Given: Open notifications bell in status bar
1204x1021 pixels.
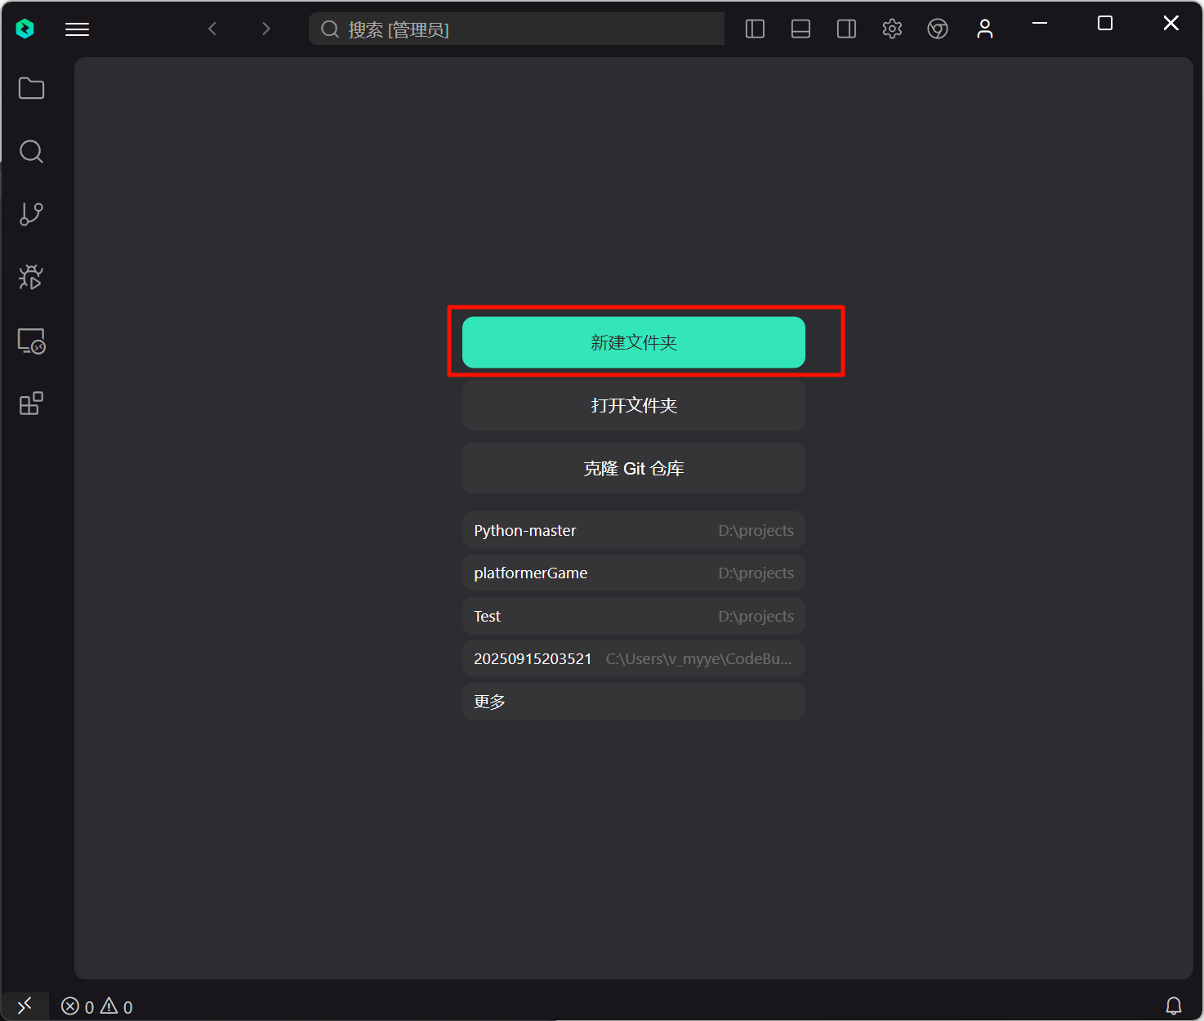Looking at the screenshot, I should 1174,1006.
